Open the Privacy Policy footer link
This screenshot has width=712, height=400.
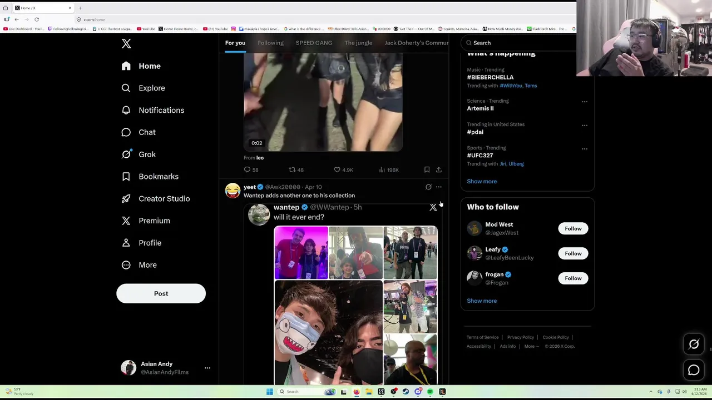pos(521,337)
